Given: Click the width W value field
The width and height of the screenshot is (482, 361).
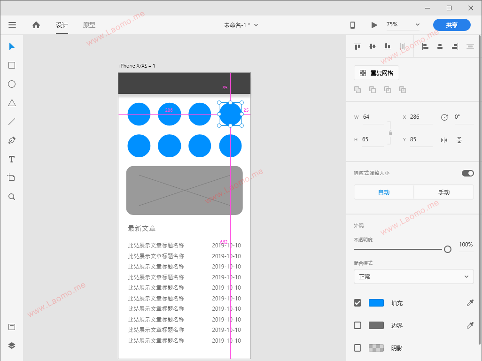Looking at the screenshot, I should click(373, 117).
